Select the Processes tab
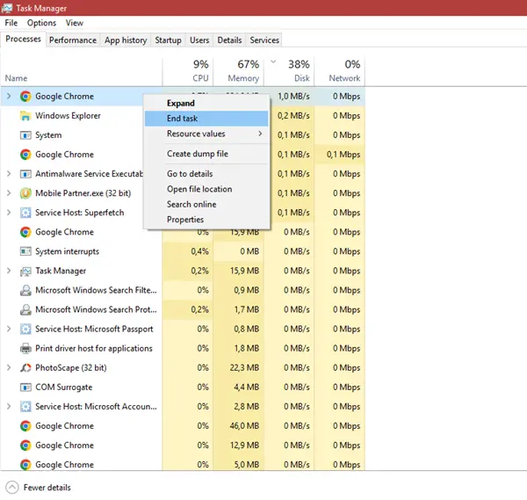Viewport: 527px width, 500px height. (23, 39)
